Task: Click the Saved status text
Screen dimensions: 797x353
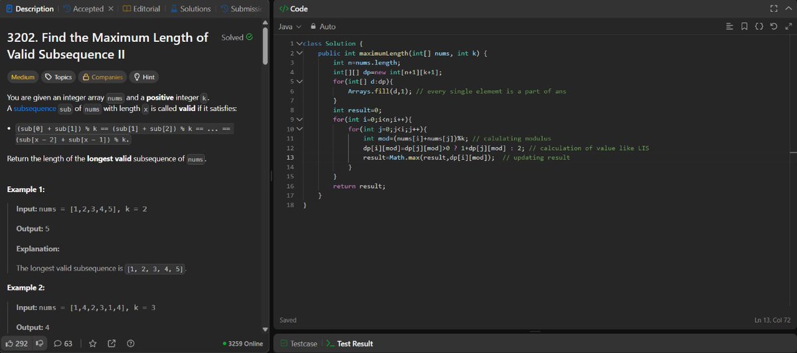Action: pos(289,320)
